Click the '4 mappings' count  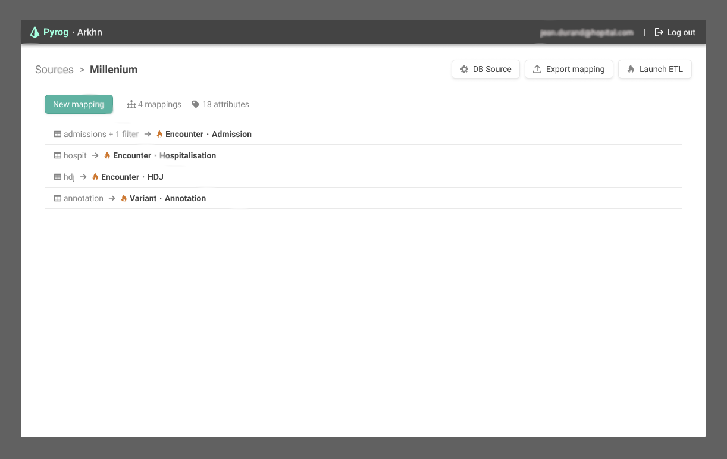pyautogui.click(x=159, y=104)
